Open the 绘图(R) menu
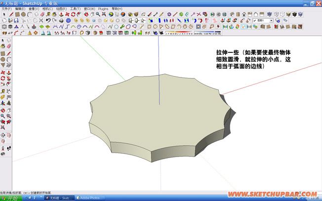Viewport: 322px width, 201px height. (x=61, y=9)
